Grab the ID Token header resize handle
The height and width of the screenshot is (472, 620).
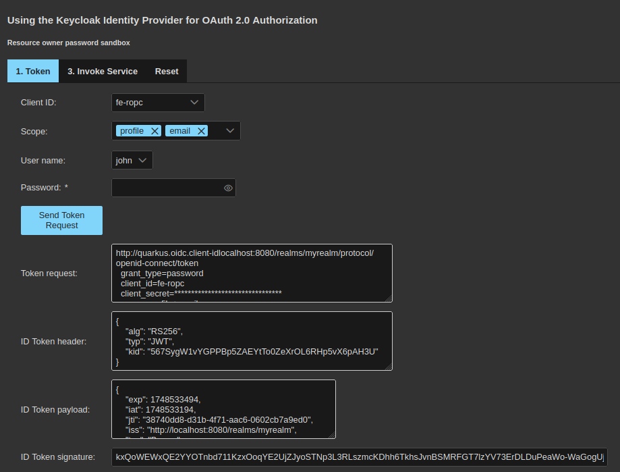tap(389, 367)
